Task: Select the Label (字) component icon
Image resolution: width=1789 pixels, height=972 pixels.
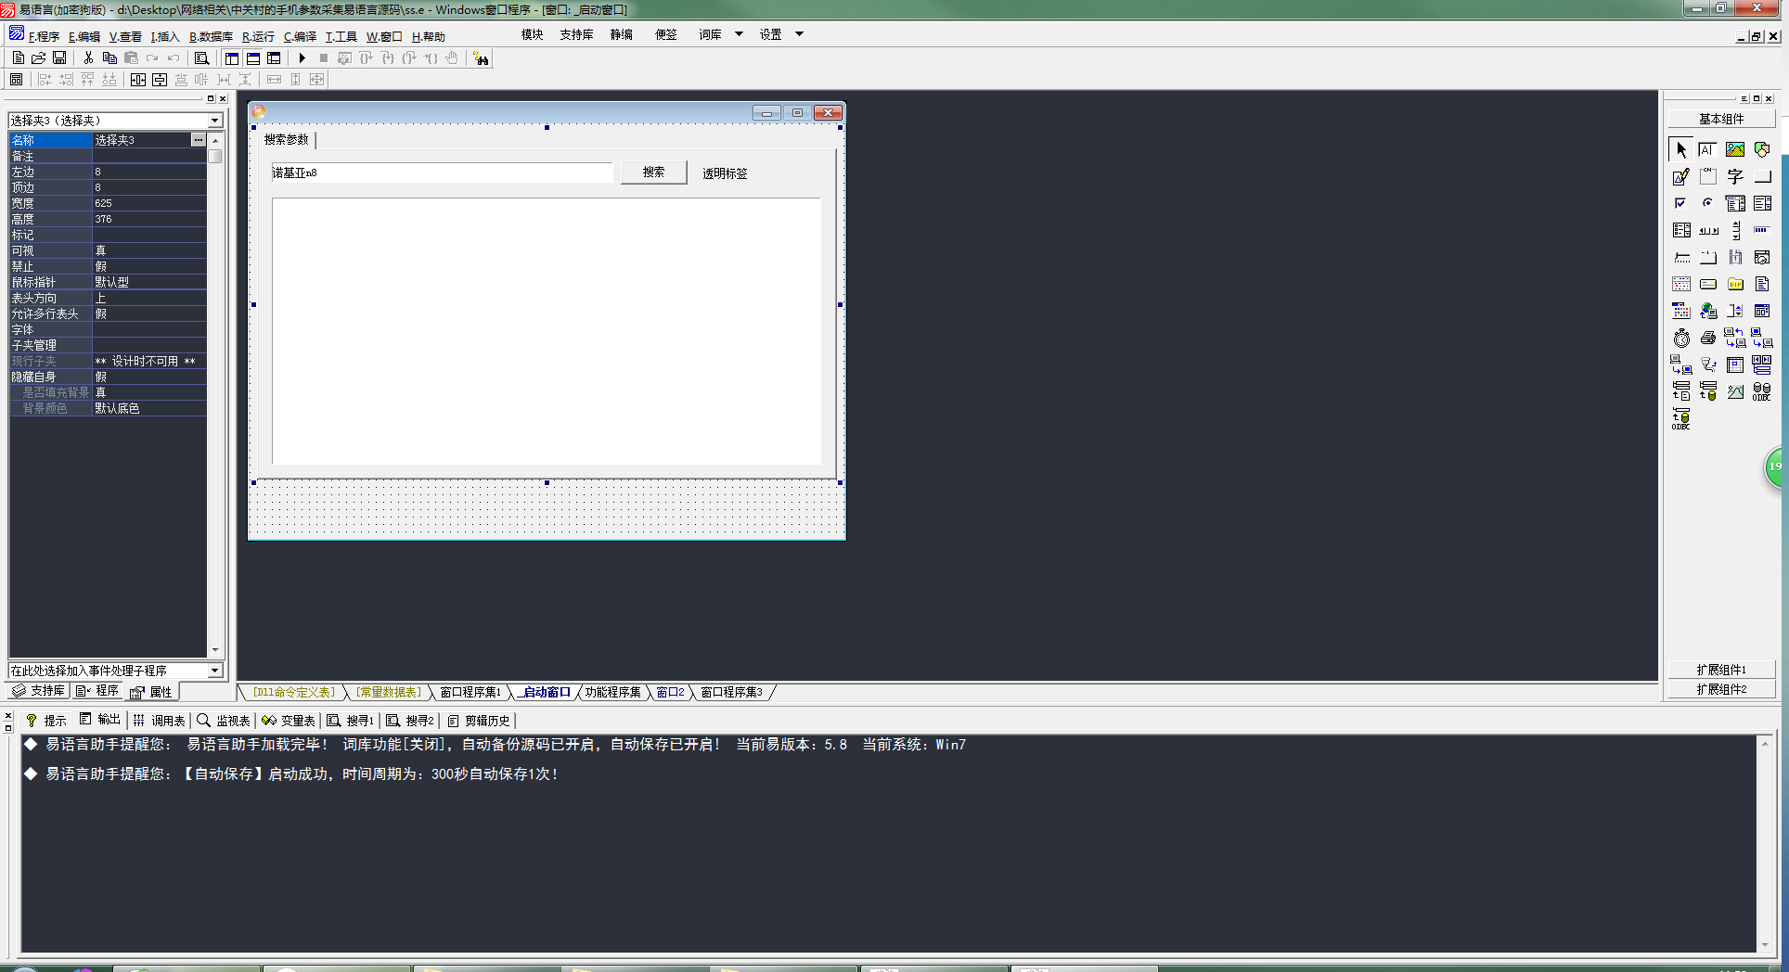Action: pyautogui.click(x=1734, y=176)
